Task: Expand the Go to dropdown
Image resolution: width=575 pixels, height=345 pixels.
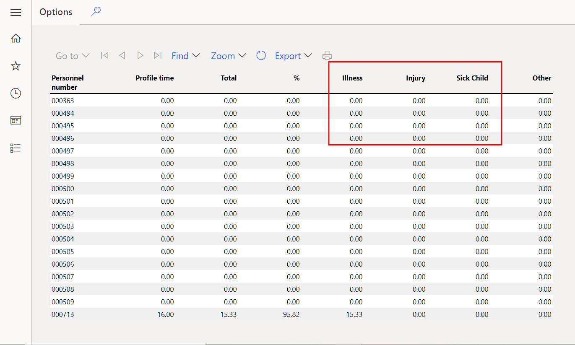Action: (72, 55)
